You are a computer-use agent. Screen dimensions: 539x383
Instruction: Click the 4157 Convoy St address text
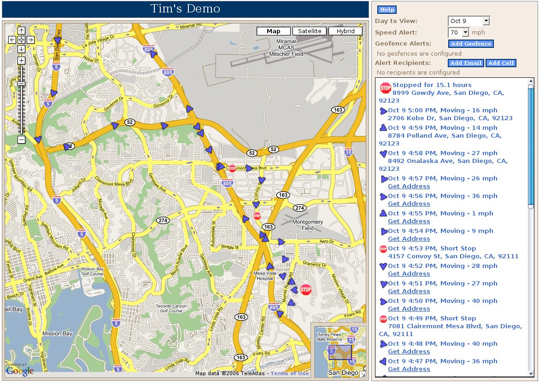[x=453, y=256]
